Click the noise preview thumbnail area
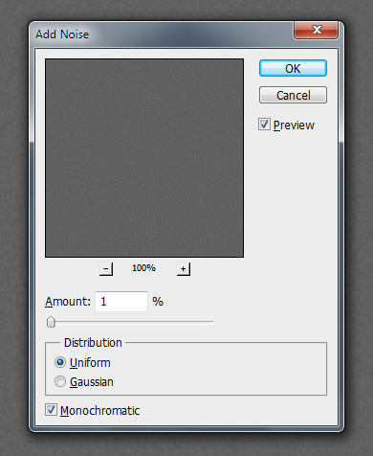 click(x=144, y=158)
